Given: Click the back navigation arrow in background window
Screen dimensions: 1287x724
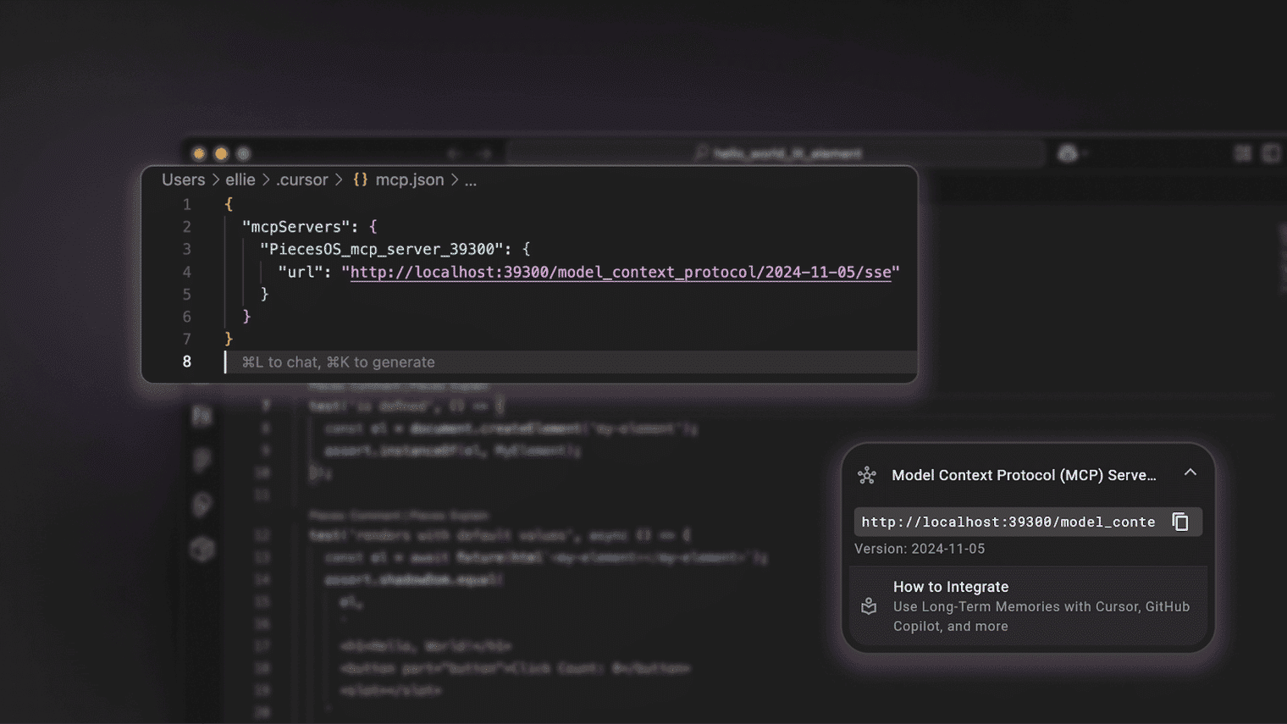Looking at the screenshot, I should (x=454, y=153).
